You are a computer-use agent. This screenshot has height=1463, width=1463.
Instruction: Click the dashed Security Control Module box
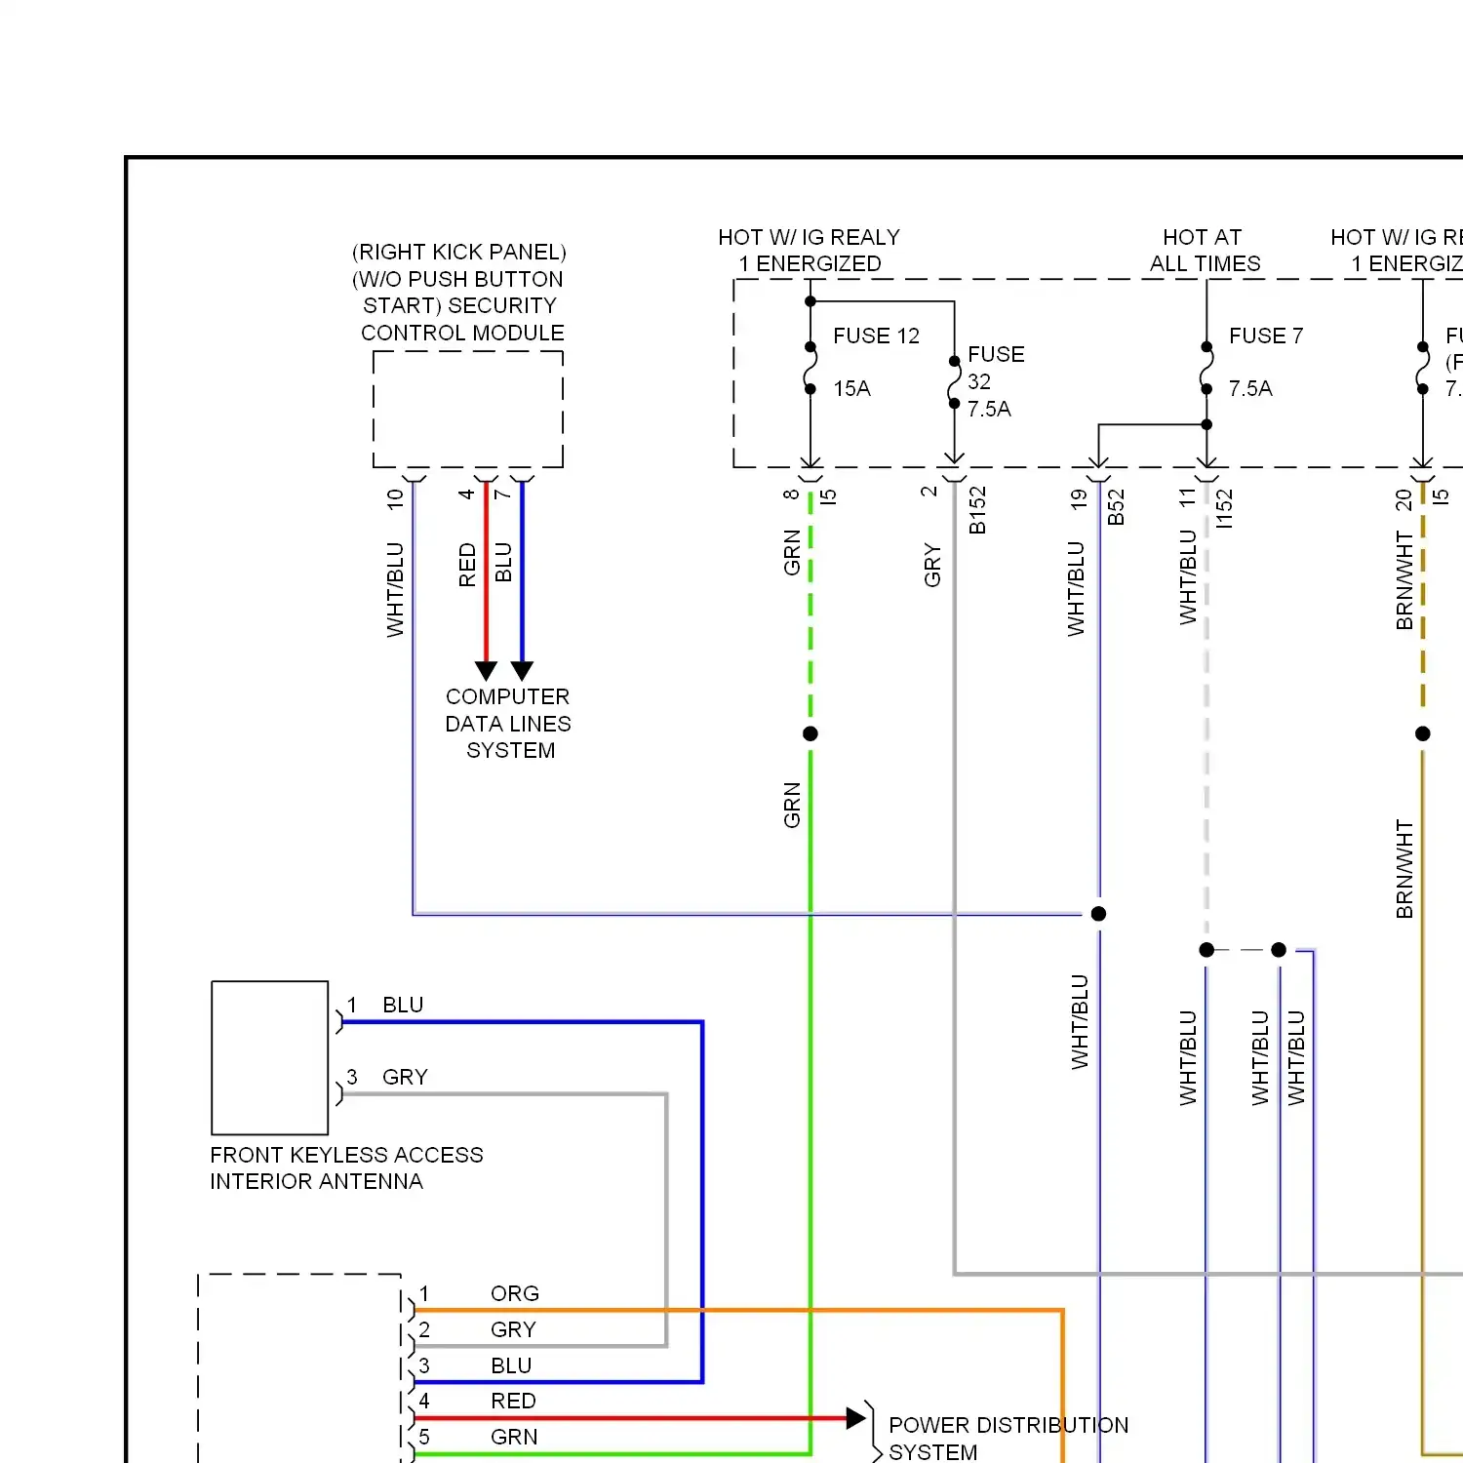468,410
